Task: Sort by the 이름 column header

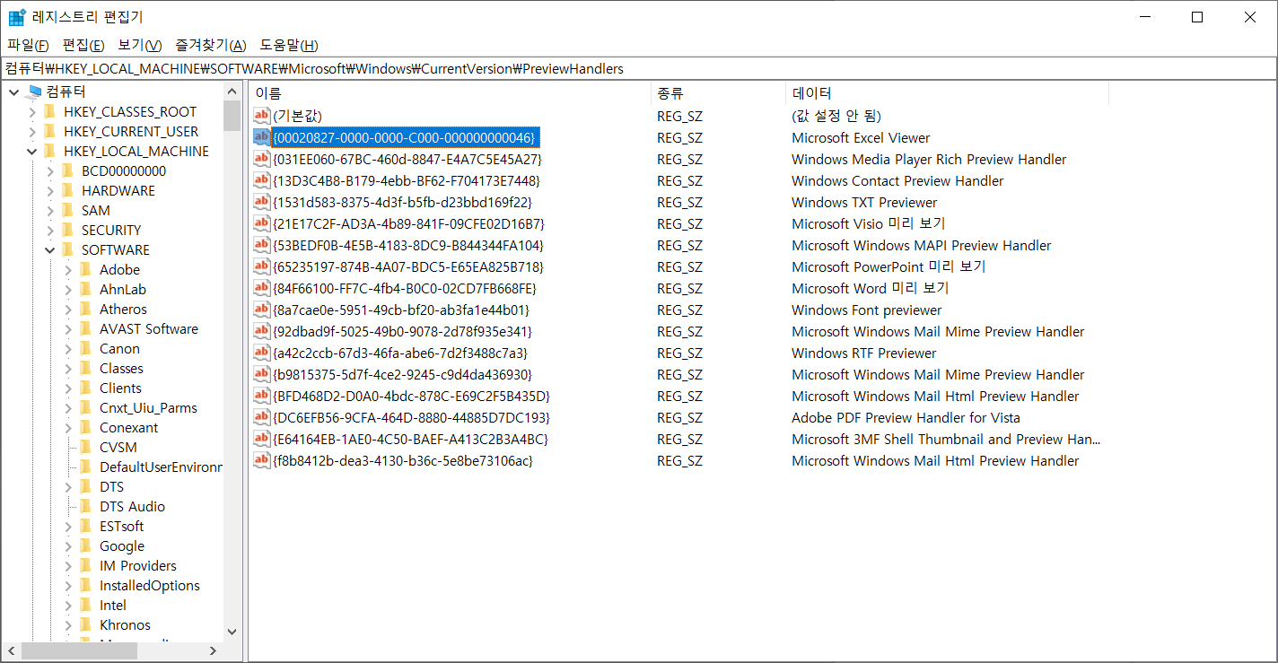Action: coord(449,93)
